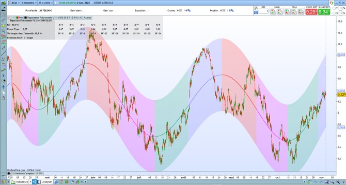Select the text annotation tool in sidebar
Viewport: 346px width, 185px height.
pyautogui.click(x=3, y=76)
